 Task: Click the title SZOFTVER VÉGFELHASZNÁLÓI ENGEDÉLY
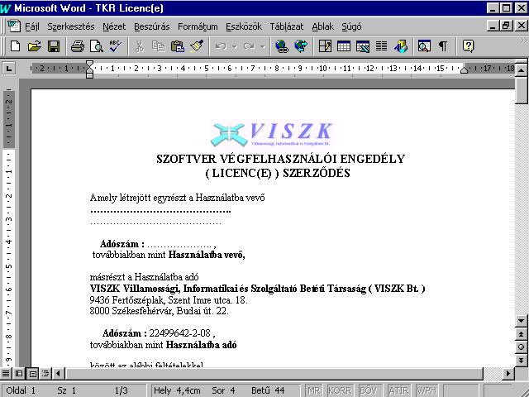(280, 159)
